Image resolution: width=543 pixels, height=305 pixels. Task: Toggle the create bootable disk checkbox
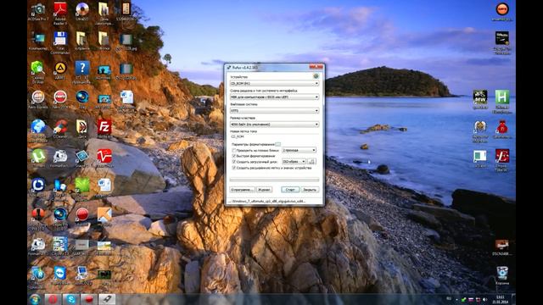[x=234, y=162]
